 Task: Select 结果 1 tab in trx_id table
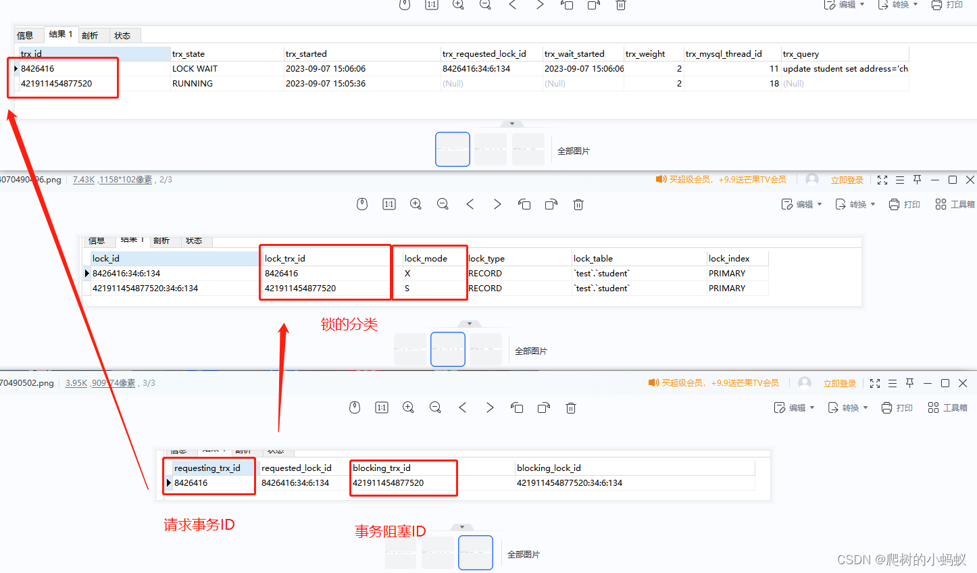[61, 34]
